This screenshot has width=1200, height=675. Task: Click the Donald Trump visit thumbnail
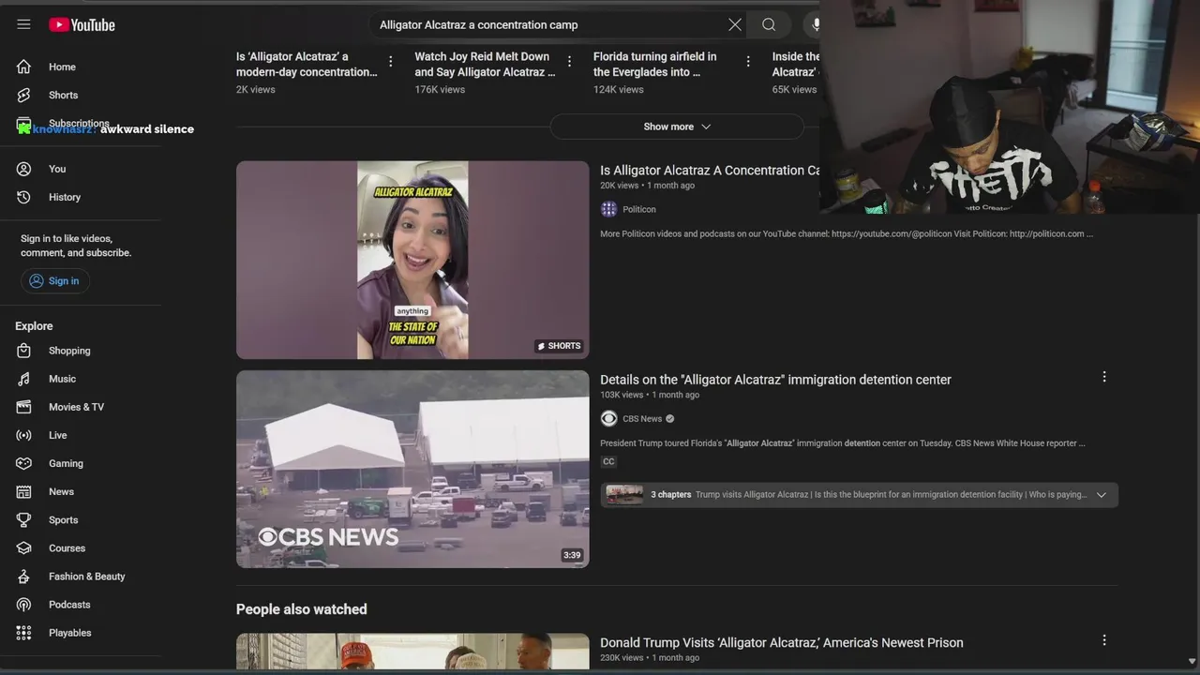412,652
